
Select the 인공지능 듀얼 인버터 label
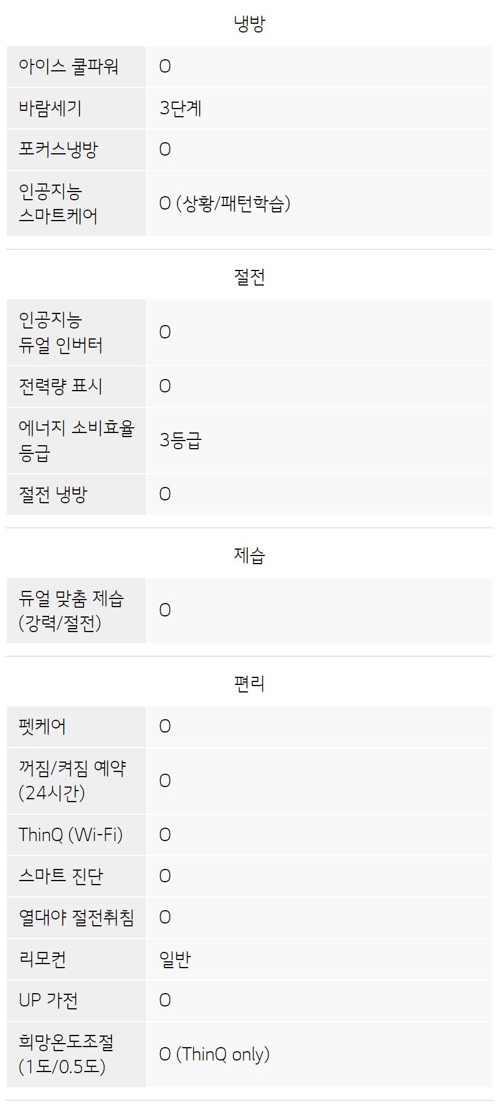click(x=60, y=333)
